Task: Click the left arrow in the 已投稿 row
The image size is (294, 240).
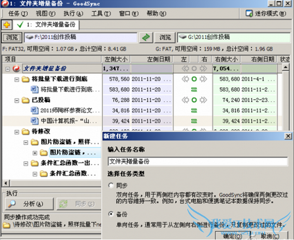Action: 185,100
